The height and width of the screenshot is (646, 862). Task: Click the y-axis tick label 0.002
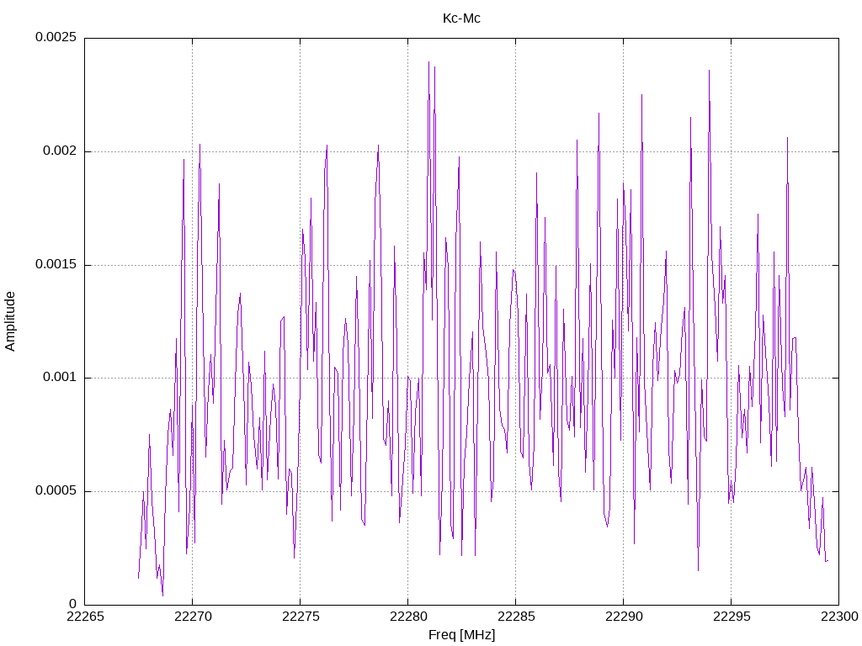coord(60,151)
